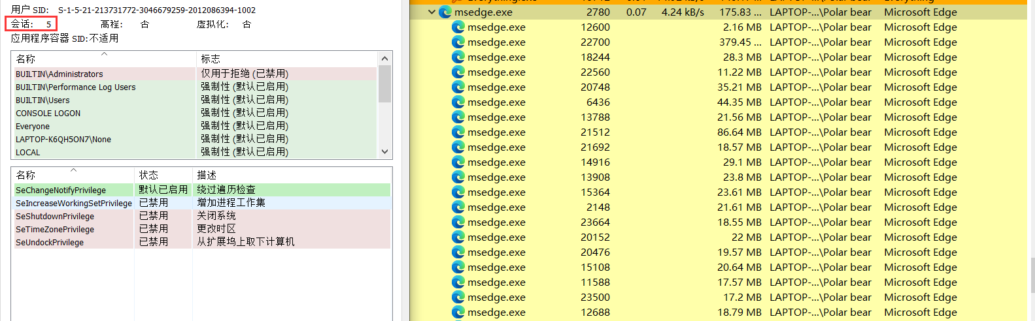Click Edge icon of msedge.exe PID 12600
The height and width of the screenshot is (321, 1035).
point(458,27)
